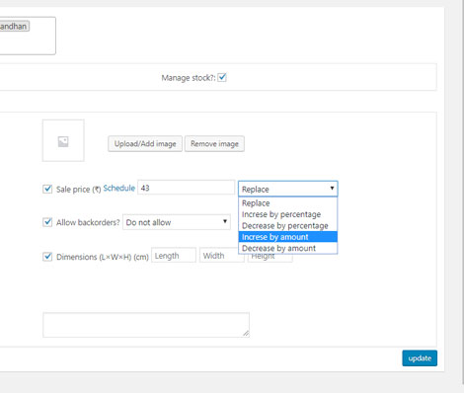Select Replace option in dropdown list
The image size is (464, 393).
tap(288, 203)
